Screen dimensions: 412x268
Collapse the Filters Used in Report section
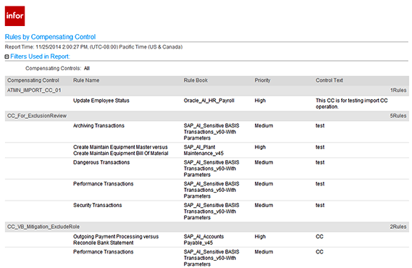pyautogui.click(x=7, y=56)
